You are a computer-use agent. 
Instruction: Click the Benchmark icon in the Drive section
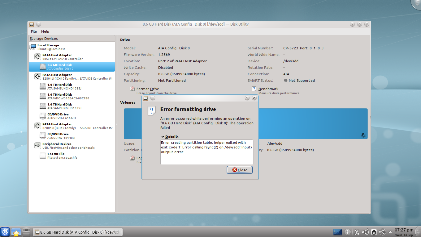(x=254, y=89)
